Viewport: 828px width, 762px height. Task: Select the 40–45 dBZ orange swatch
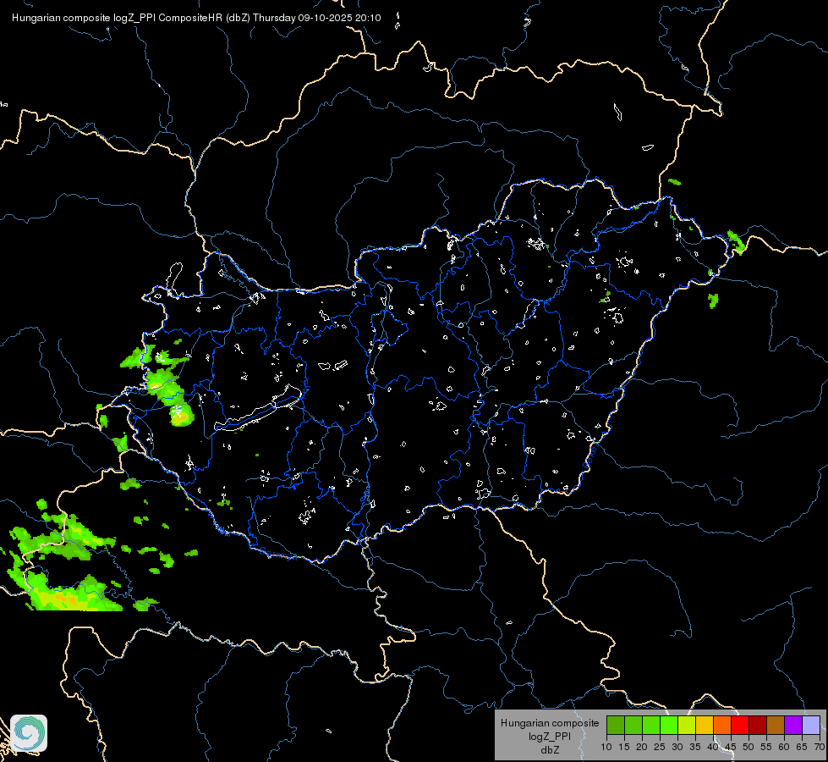[722, 725]
